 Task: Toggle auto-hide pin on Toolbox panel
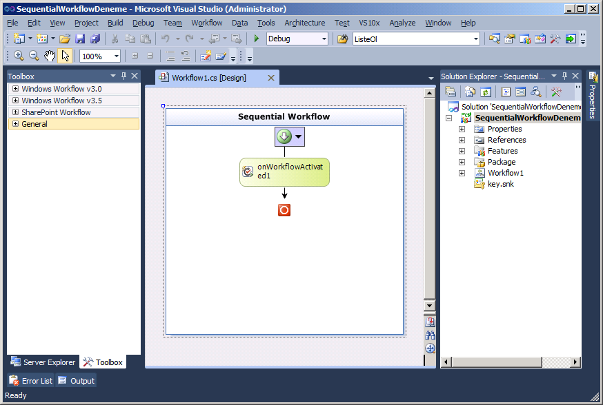[124, 76]
